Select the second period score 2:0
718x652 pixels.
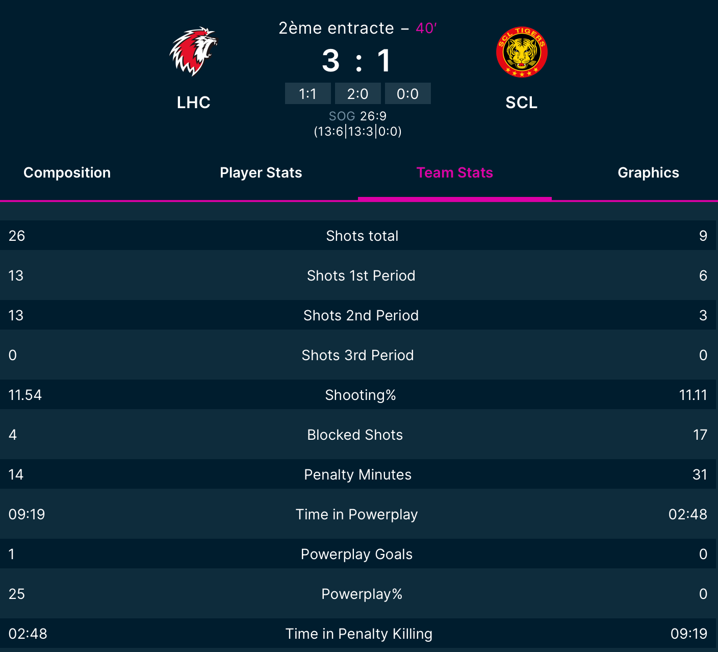pyautogui.click(x=358, y=93)
